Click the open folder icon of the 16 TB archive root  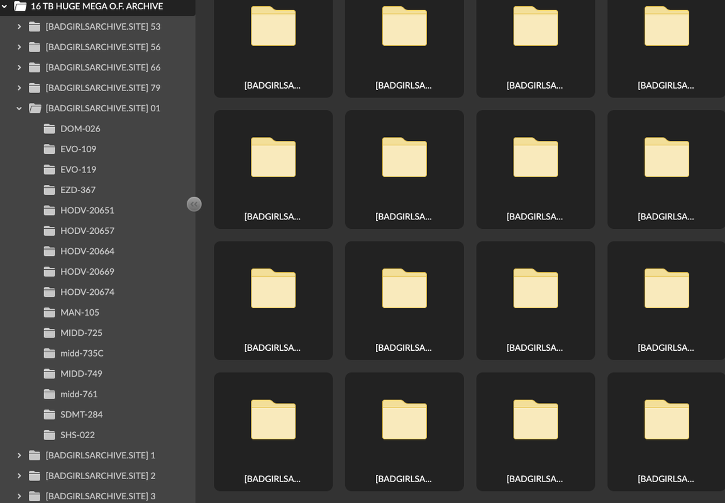(x=20, y=6)
